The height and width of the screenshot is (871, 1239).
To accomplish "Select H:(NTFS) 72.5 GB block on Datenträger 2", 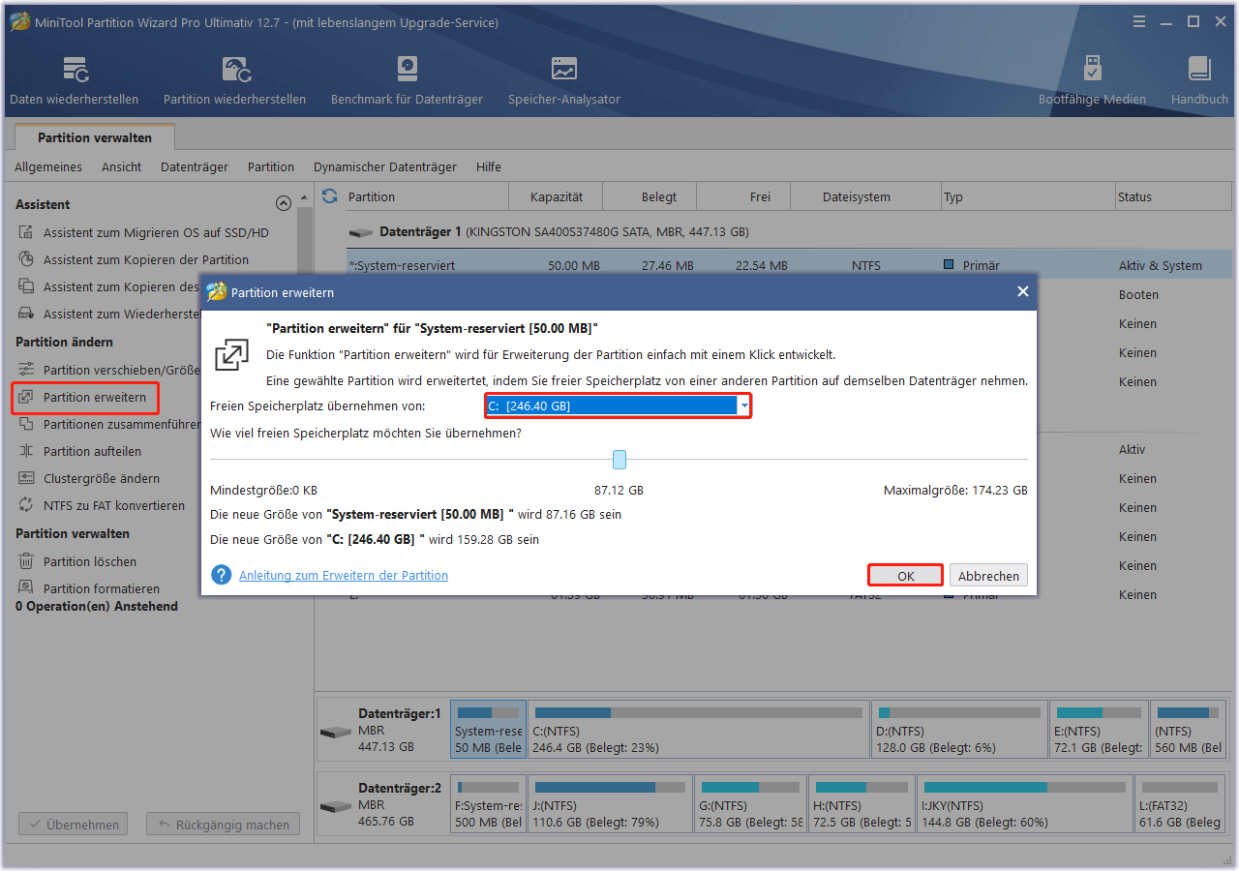I will coord(862,804).
